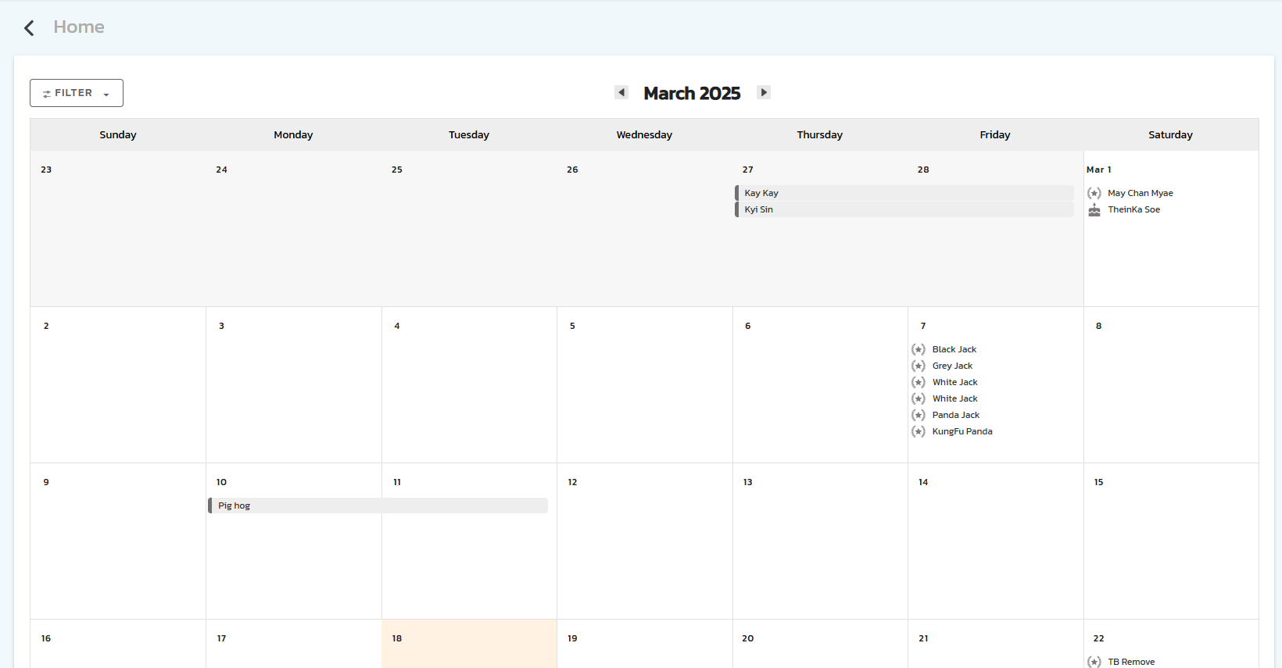The height and width of the screenshot is (668, 1282).
Task: Click star badge icon beside KungFu Panda
Action: [x=919, y=431]
